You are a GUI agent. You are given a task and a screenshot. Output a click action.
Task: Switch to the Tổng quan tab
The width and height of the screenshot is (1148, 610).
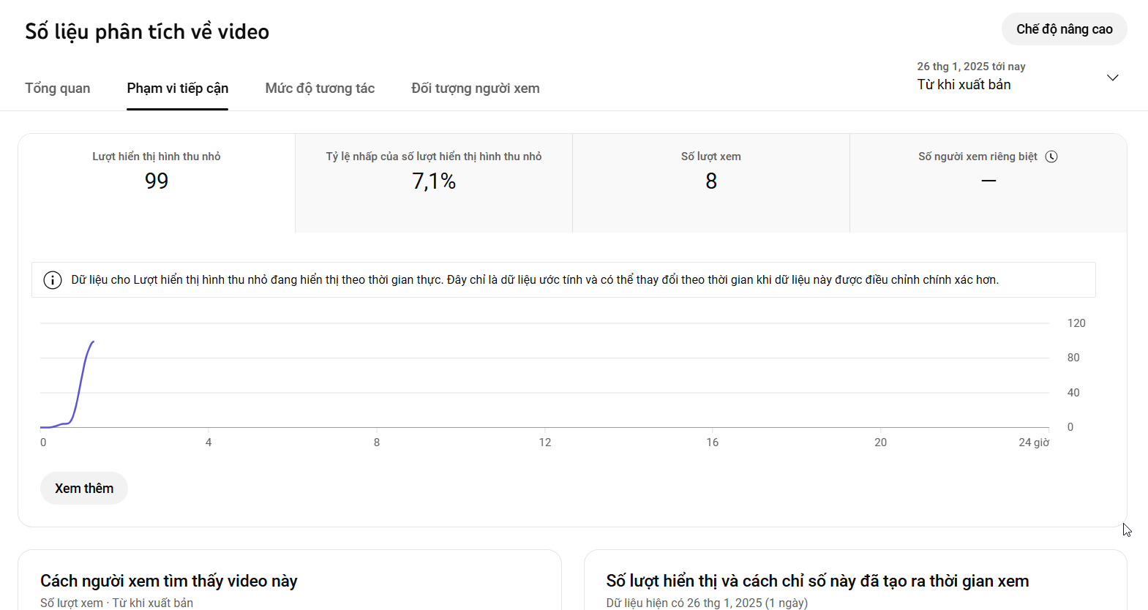pos(58,89)
